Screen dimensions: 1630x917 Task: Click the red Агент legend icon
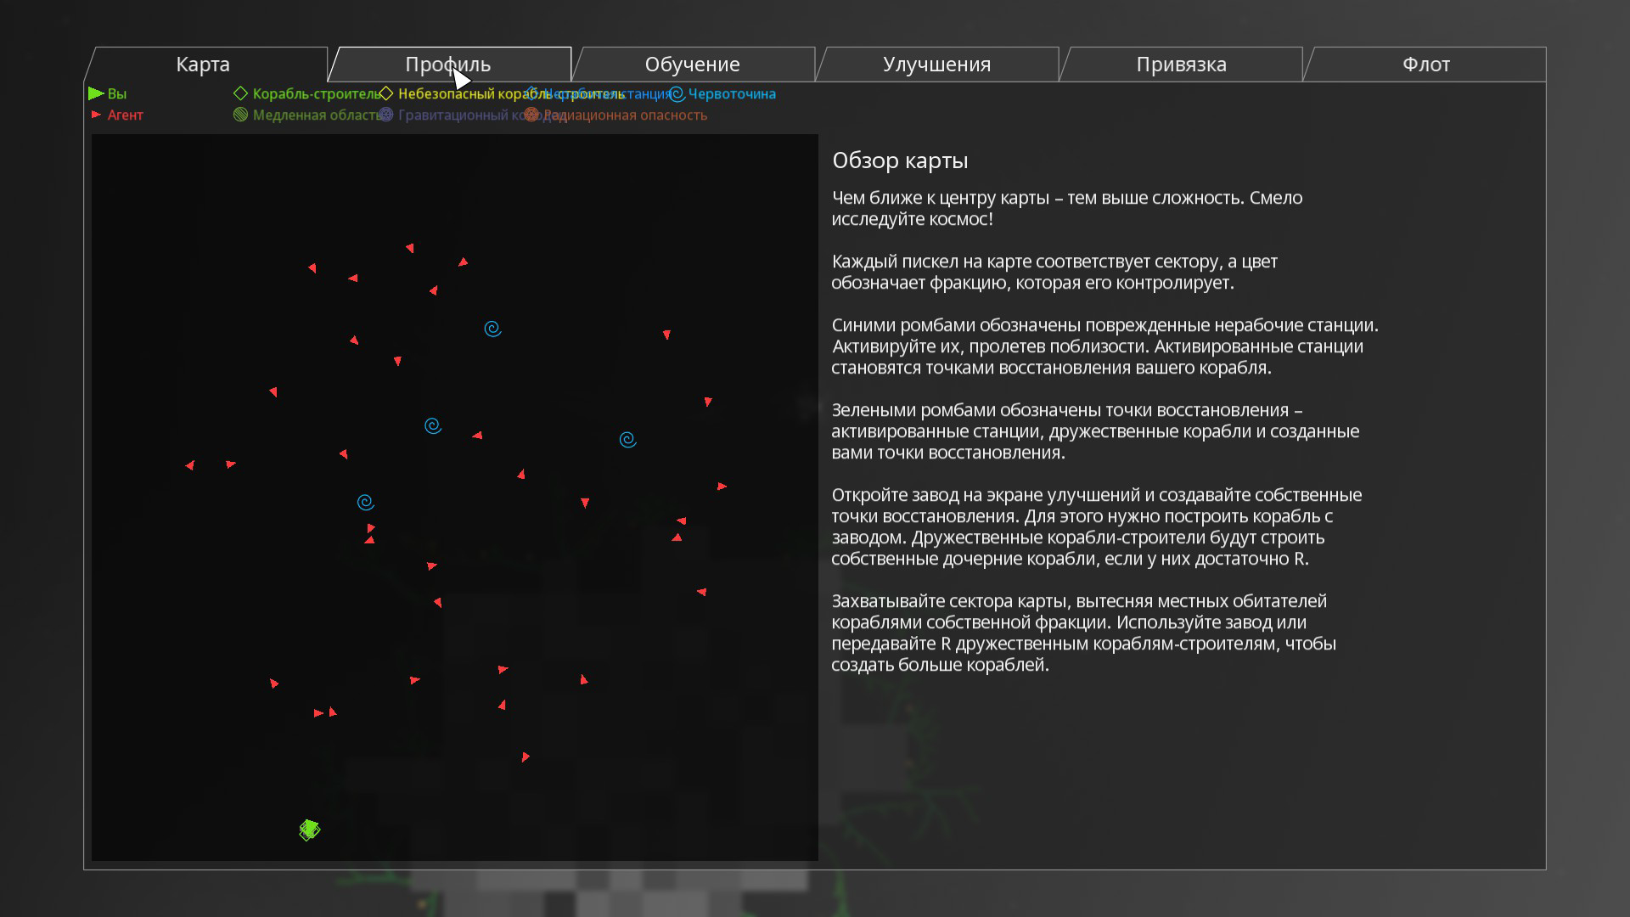click(96, 115)
